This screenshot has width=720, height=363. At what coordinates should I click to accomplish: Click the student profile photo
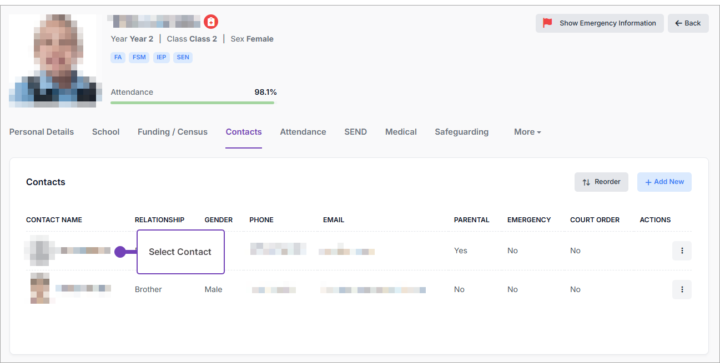pyautogui.click(x=53, y=61)
